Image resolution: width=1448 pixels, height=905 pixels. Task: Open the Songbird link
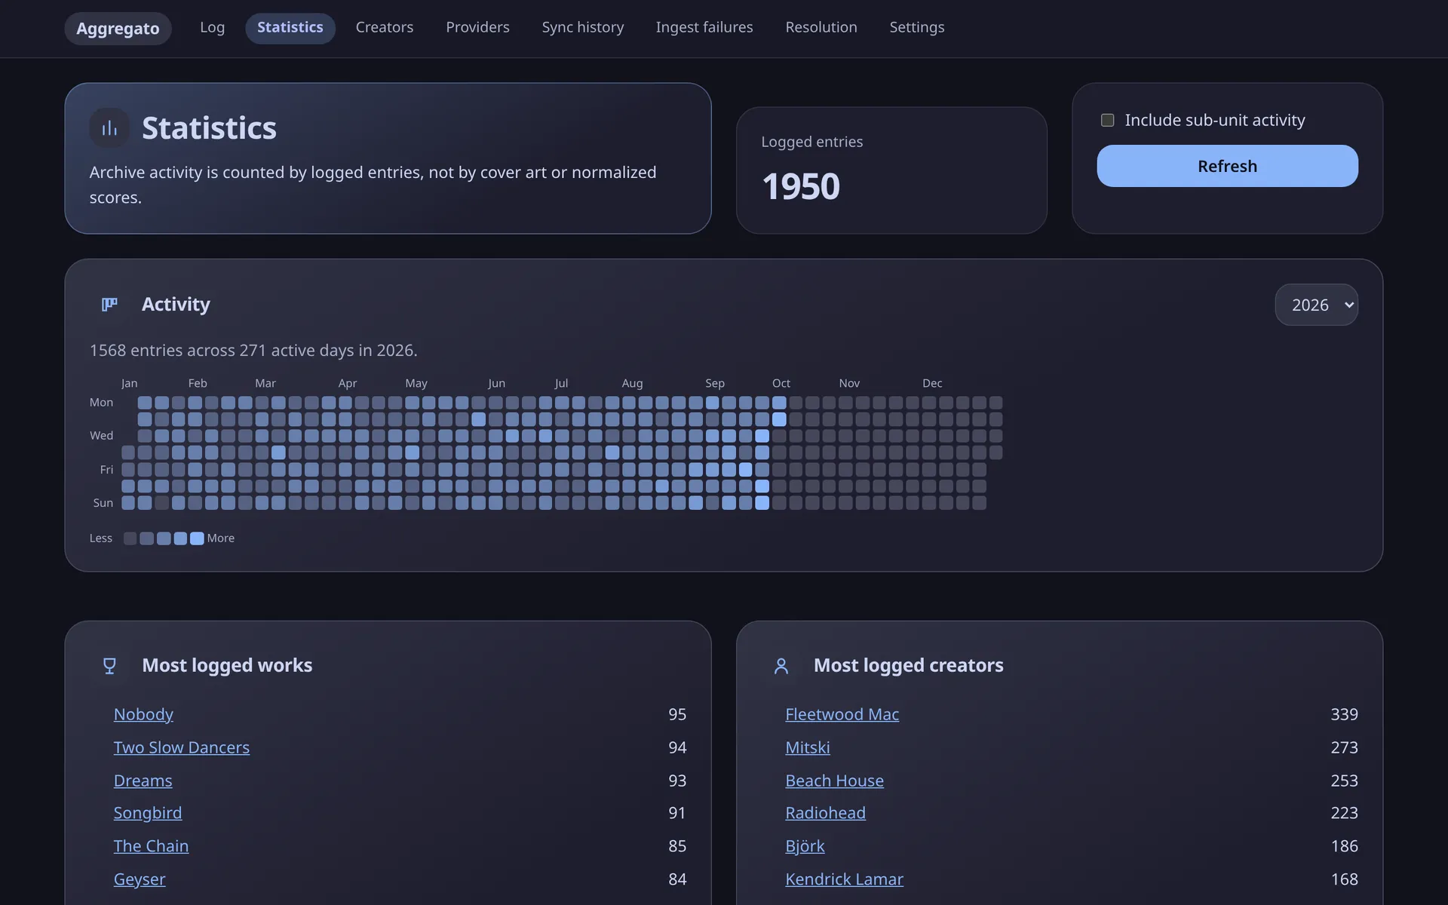(148, 813)
